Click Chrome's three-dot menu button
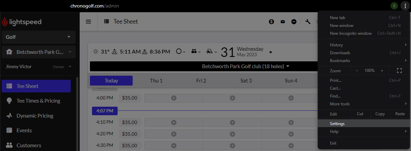The image size is (411, 151). [x=404, y=6]
